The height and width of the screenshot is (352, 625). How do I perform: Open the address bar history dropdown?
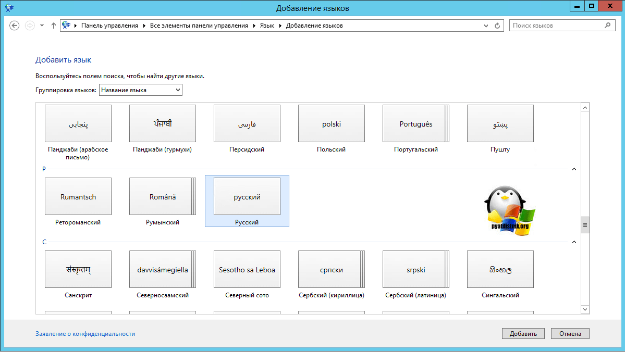[x=486, y=26]
